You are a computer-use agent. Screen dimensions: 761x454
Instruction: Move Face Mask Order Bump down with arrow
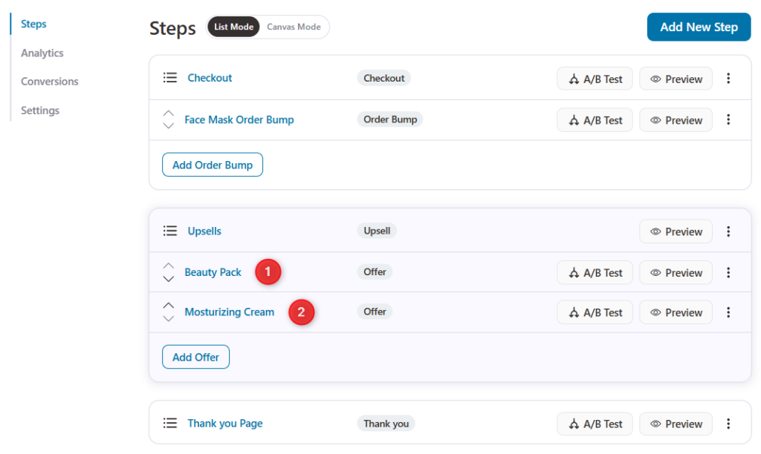[169, 125]
